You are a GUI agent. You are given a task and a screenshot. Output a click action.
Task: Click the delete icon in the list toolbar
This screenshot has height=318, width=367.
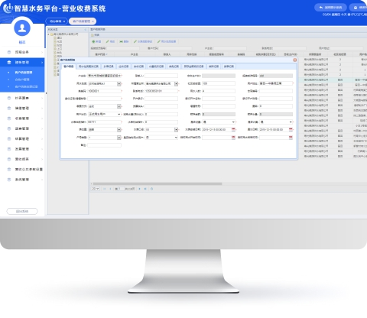121,41
